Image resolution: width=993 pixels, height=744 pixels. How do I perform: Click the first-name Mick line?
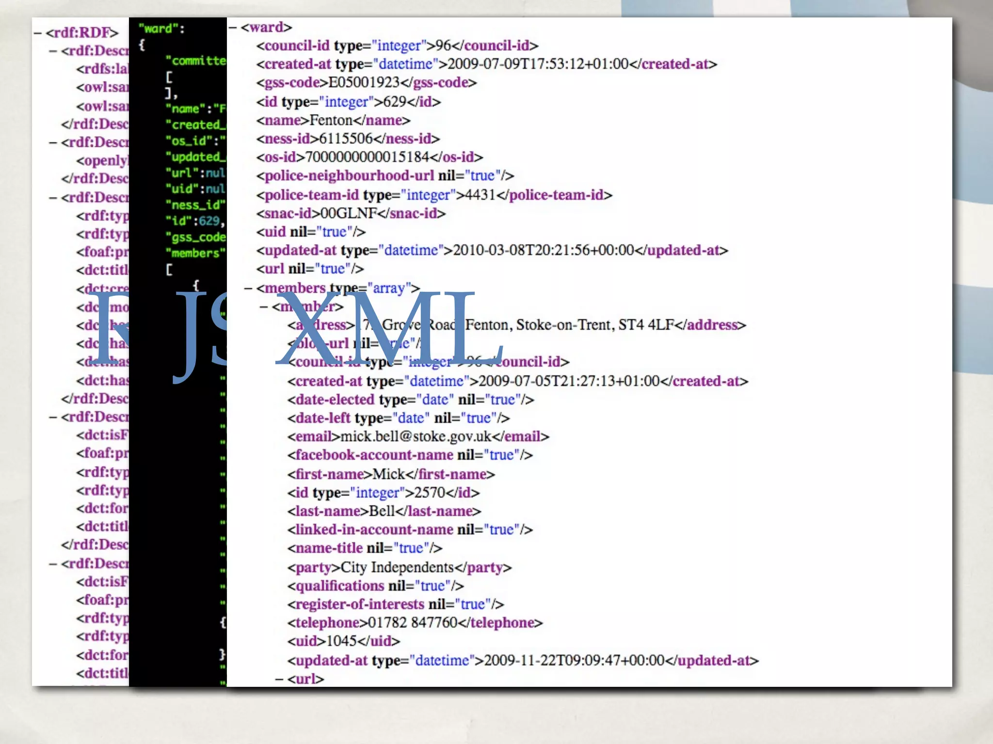(x=391, y=474)
